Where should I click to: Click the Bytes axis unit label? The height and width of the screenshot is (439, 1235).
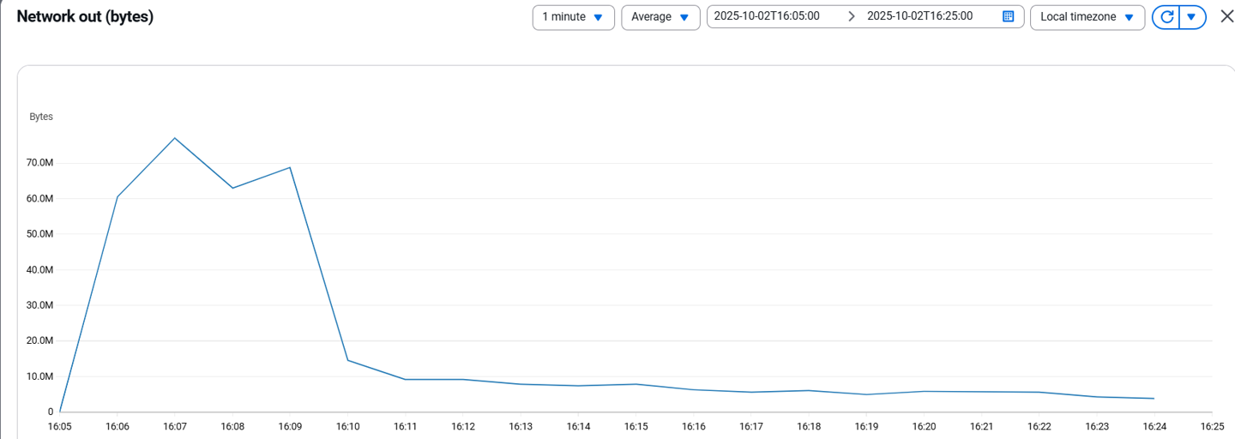click(41, 117)
